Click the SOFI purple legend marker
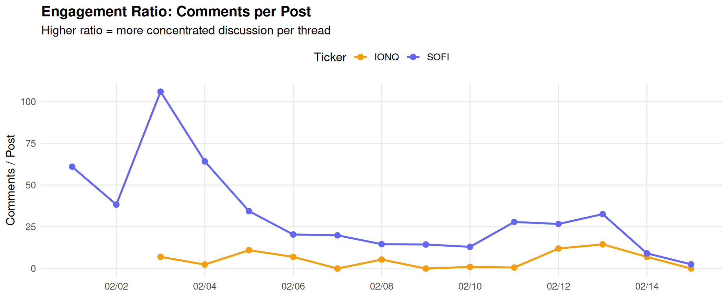Screen dimensions: 728x298 click(x=413, y=57)
